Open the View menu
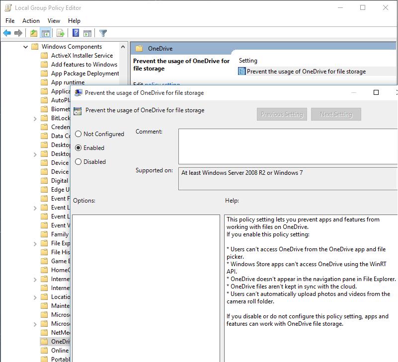This screenshot has width=398, height=362. (54, 21)
